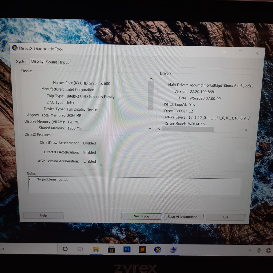The height and width of the screenshot is (273, 273).
Task: Exit the DirectX Diagnostic Tool
Action: (226, 217)
